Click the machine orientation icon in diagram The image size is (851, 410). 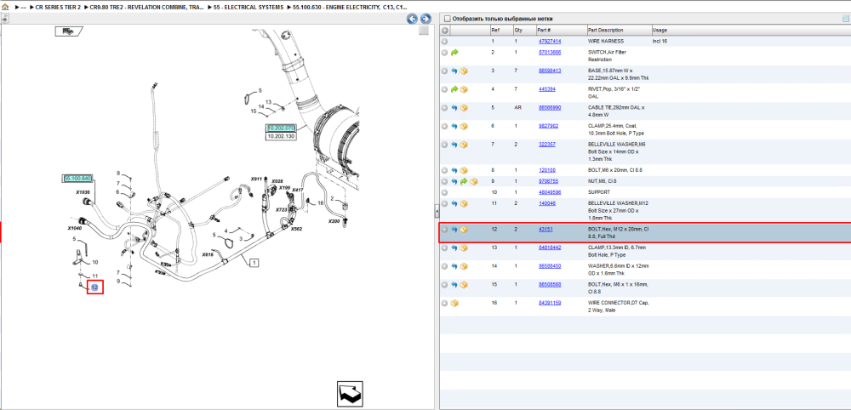click(x=68, y=31)
